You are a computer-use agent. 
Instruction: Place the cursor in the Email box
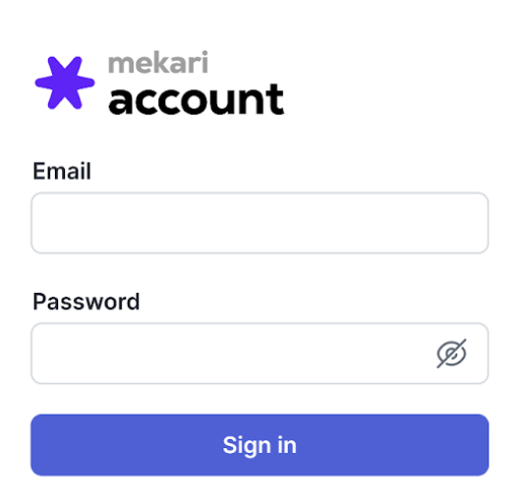pos(260,223)
